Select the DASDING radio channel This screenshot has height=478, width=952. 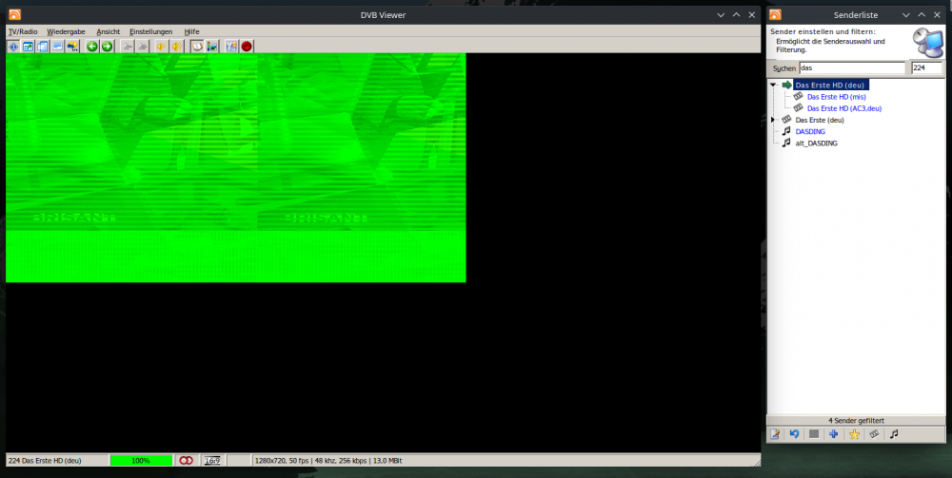[x=810, y=131]
